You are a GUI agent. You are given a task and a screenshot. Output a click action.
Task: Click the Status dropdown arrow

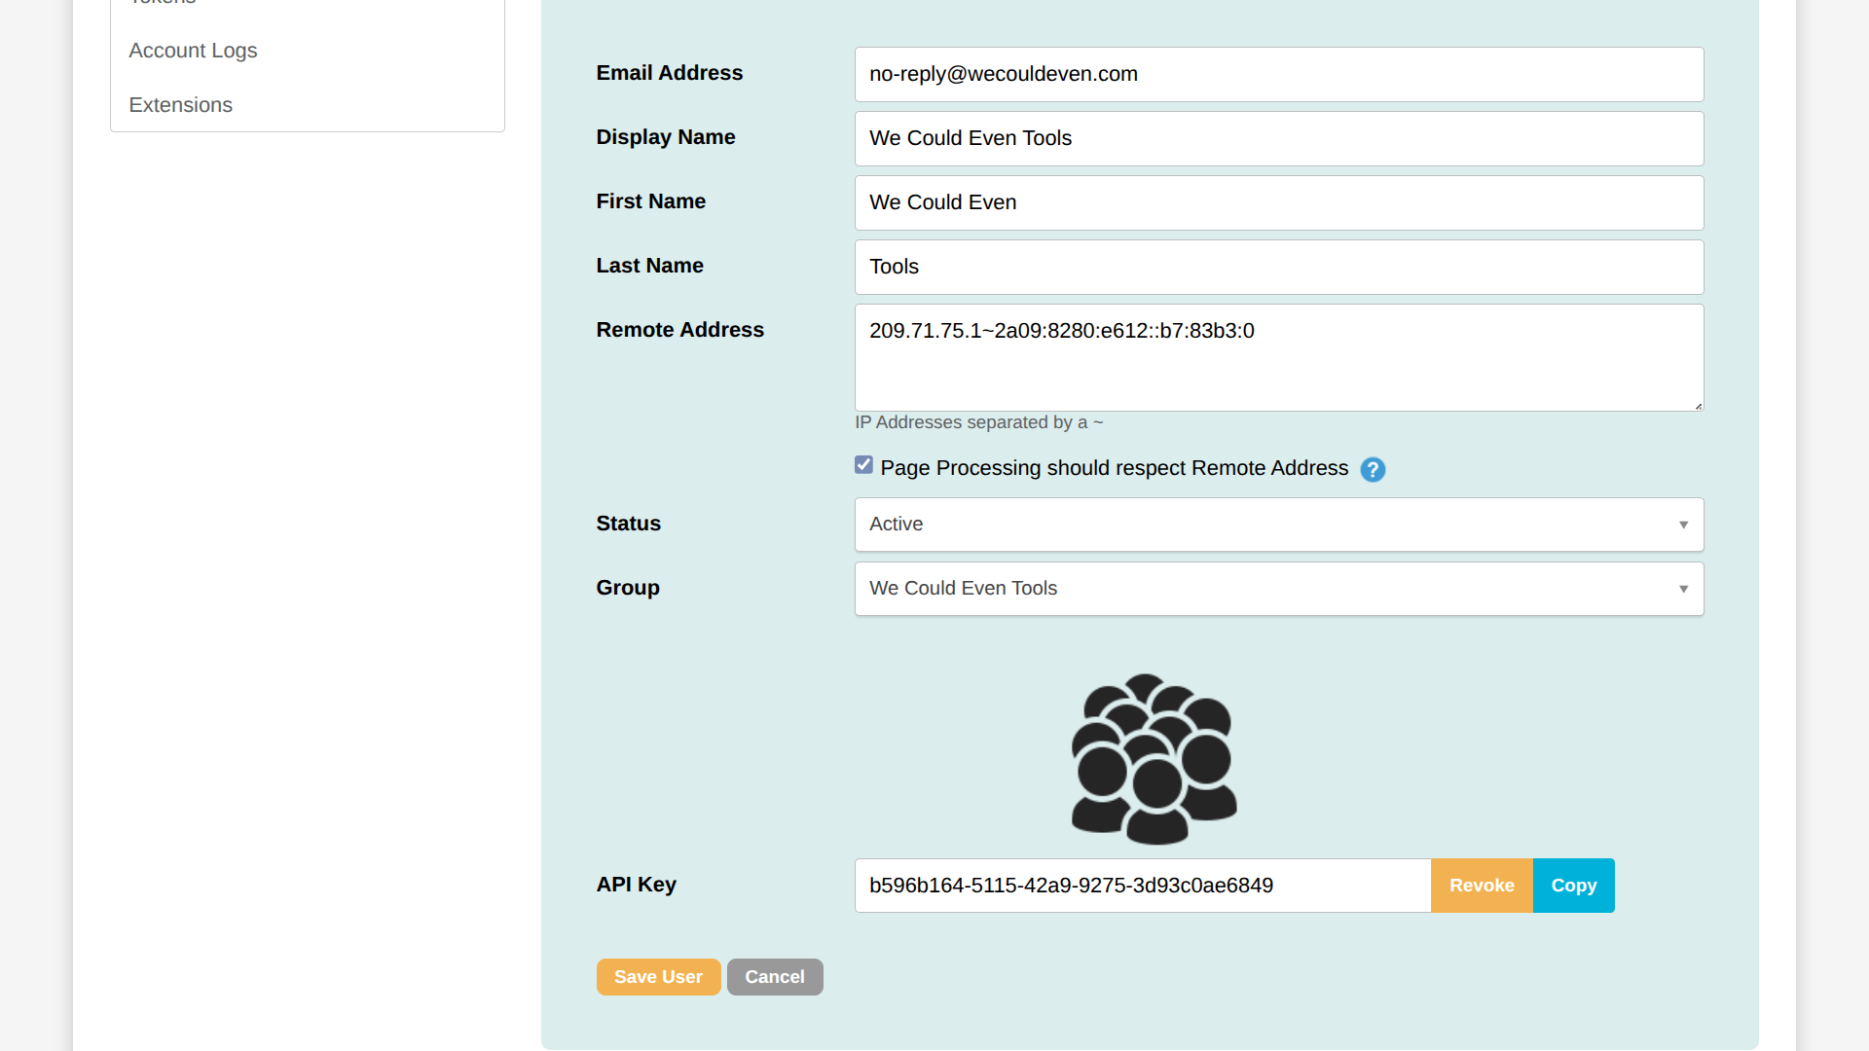tap(1683, 525)
